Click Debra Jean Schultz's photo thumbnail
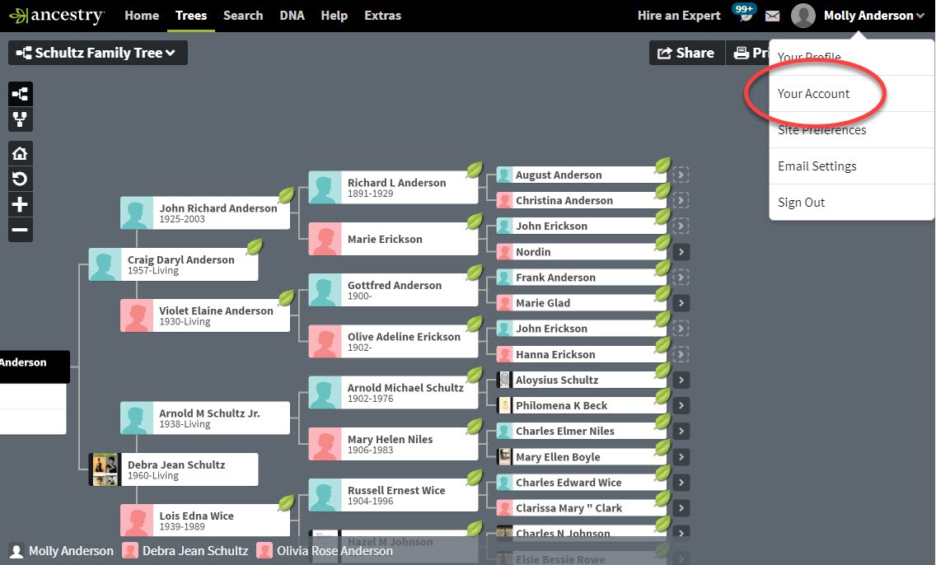This screenshot has width=936, height=565. (x=105, y=469)
